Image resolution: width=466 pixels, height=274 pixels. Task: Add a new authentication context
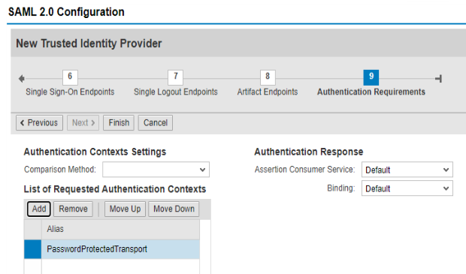pos(39,209)
